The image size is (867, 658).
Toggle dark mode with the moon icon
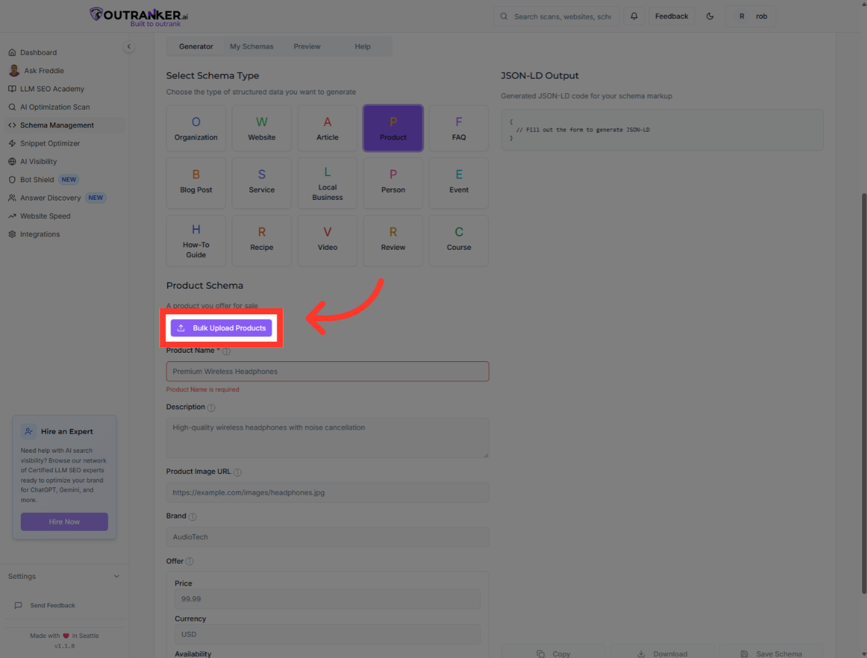tap(710, 16)
